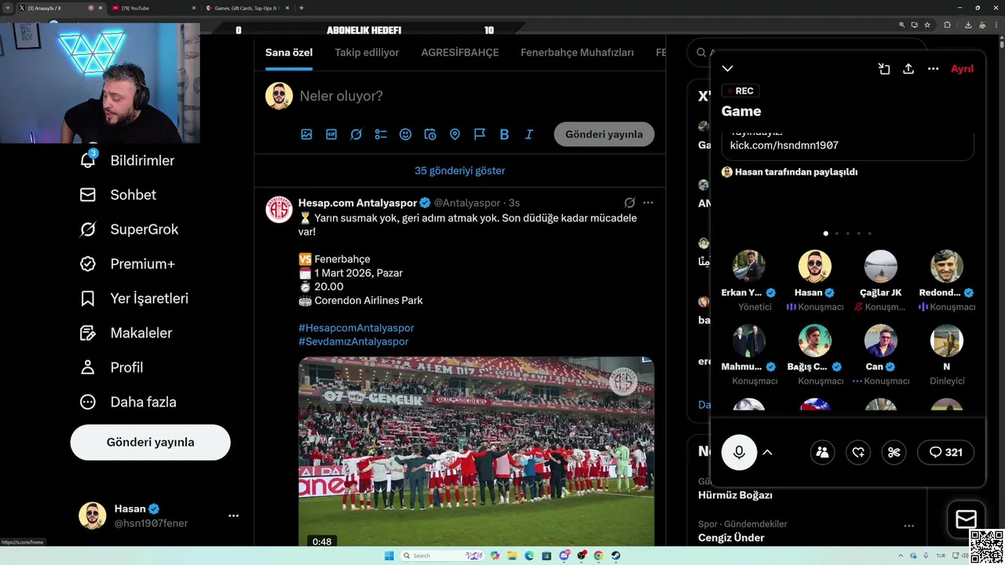The width and height of the screenshot is (1005, 565).
Task: Toggle bold text formatting
Action: (x=504, y=134)
